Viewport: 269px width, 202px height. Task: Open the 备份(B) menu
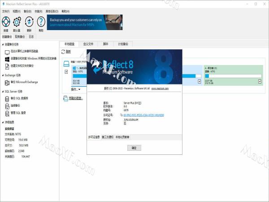coord(27,11)
